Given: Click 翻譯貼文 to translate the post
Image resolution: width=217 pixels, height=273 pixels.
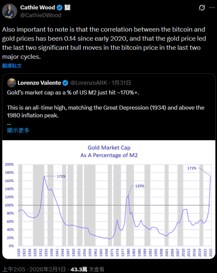Looking at the screenshot, I should pyautogui.click(x=12, y=66).
